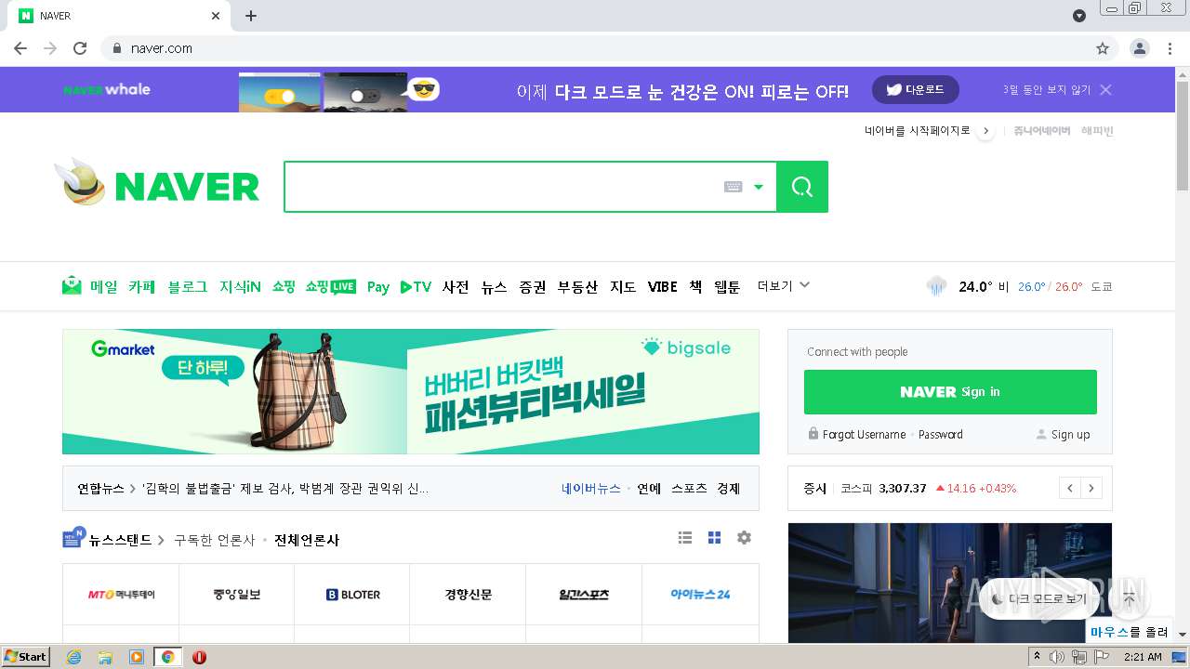
Task: Open the 경제 economy link
Action: (x=728, y=489)
